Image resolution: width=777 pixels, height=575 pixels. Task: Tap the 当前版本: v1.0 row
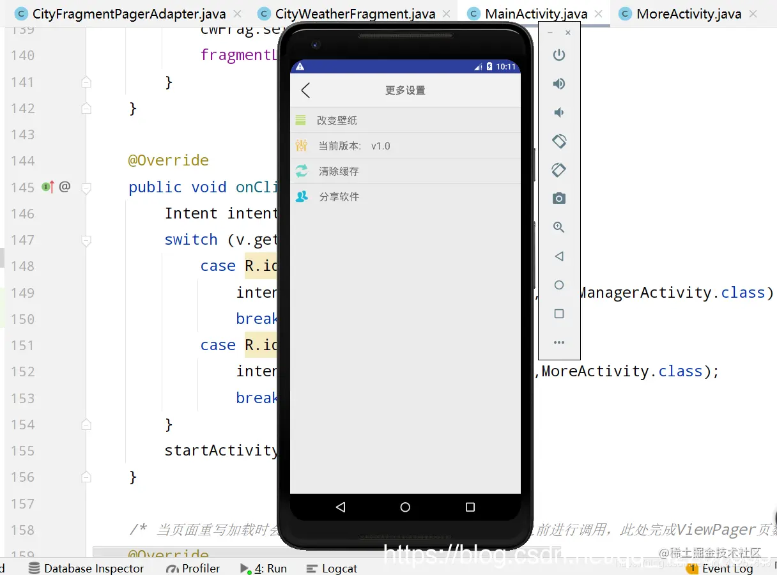tap(405, 146)
